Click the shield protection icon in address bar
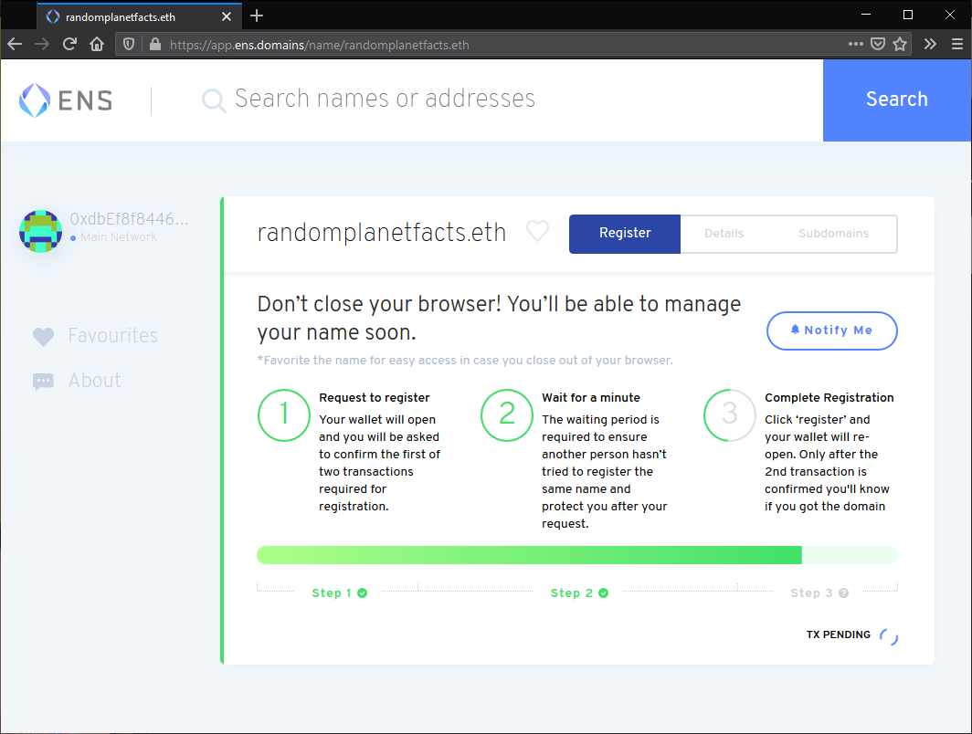 click(x=129, y=44)
